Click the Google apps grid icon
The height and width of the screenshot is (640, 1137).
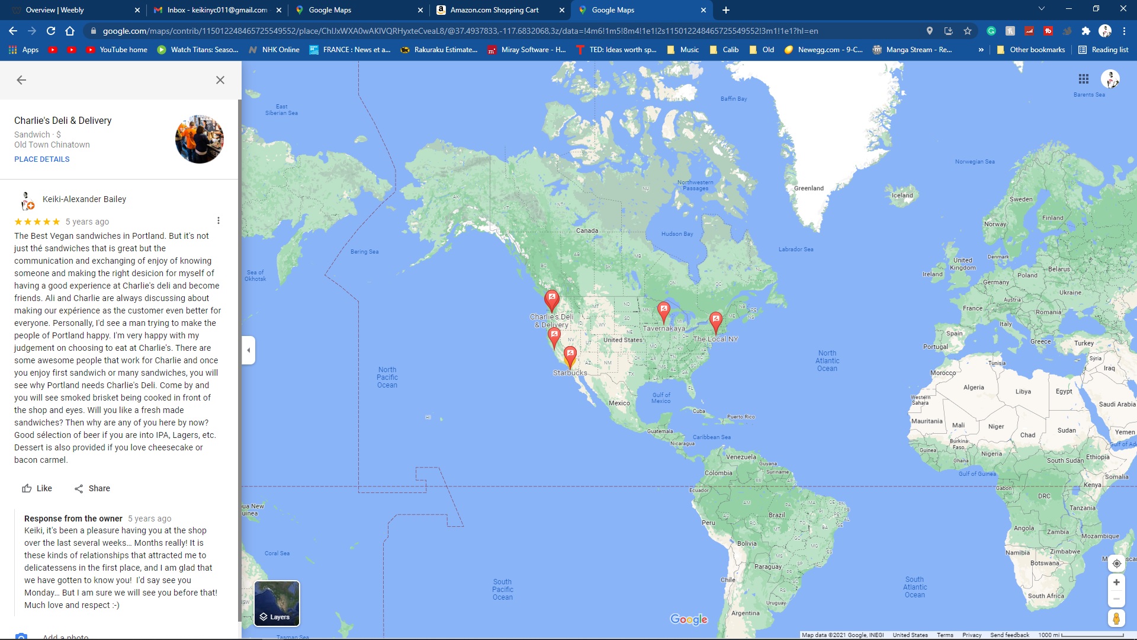click(x=1084, y=79)
